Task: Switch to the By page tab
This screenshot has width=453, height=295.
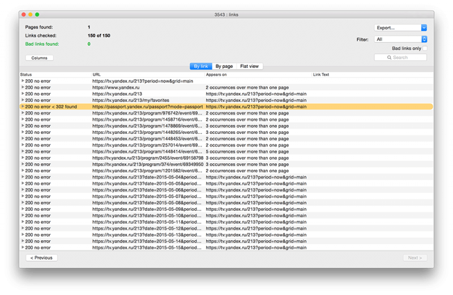Action: (x=224, y=67)
